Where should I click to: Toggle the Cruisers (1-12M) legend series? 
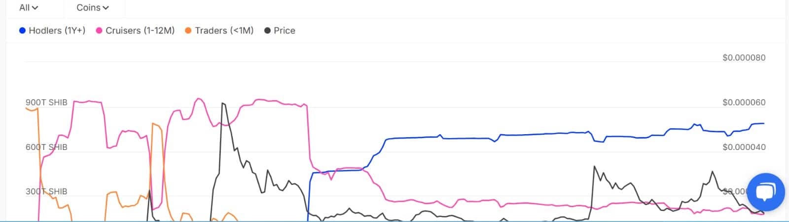tap(135, 31)
